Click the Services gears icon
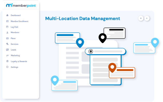Viewport: 163px width, 102px height. 7,44
